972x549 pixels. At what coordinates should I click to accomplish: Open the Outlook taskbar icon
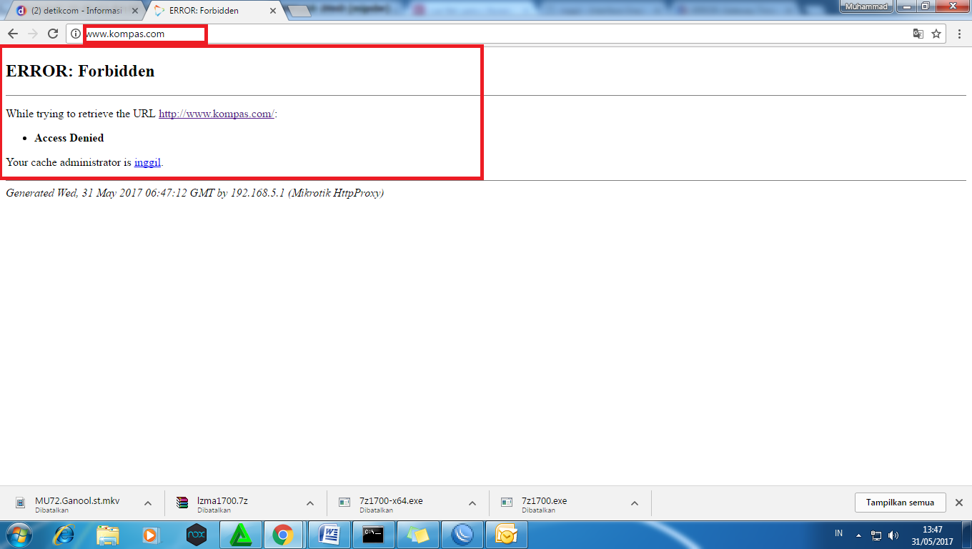(x=507, y=535)
